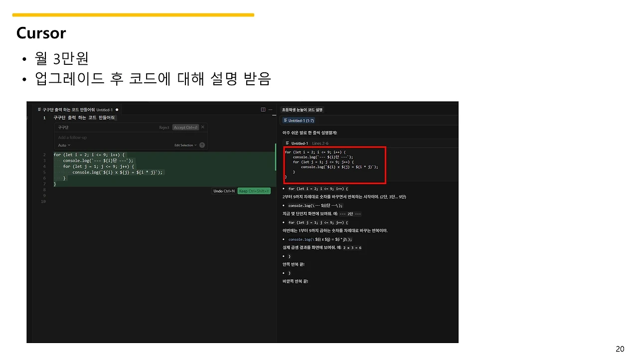Click the submit arrow icon in the prompt box
This screenshot has height=359, width=638.
pyautogui.click(x=202, y=145)
